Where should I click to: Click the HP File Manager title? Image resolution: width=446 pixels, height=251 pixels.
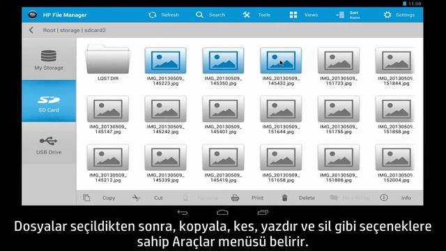click(x=65, y=15)
